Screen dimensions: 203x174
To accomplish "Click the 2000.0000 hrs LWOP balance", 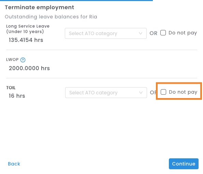I will tap(29, 68).
